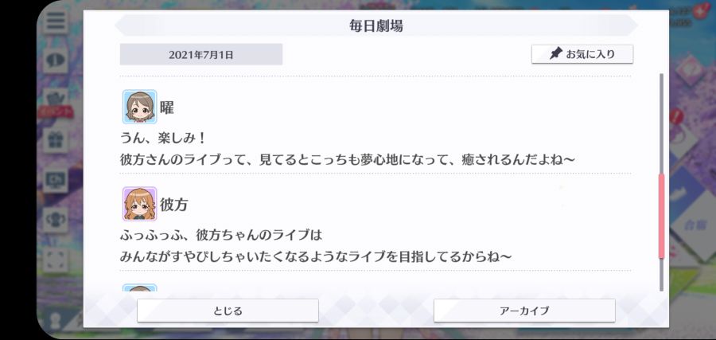Viewport: 716px width, 340px height.
Task: Click the pushpin icon on the お気に入り button
Action: click(x=555, y=54)
